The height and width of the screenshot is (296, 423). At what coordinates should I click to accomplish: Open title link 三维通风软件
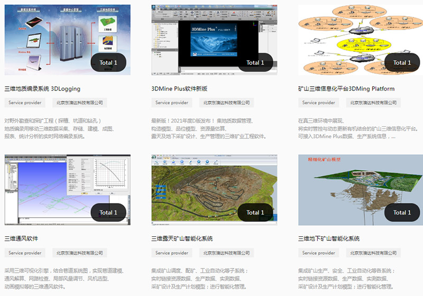click(x=21, y=238)
